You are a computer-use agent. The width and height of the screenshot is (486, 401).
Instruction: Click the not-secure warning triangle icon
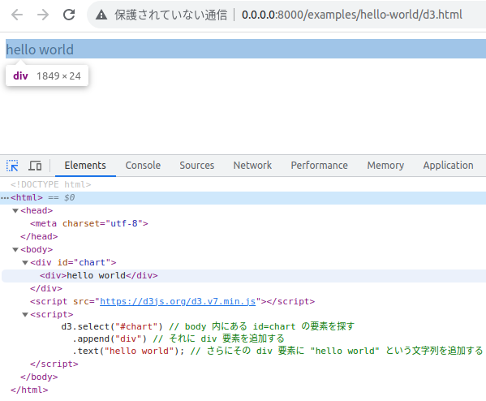click(101, 15)
